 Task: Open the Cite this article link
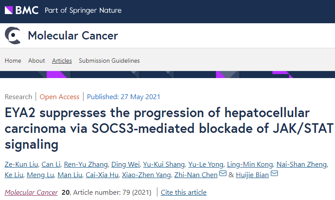[x=184, y=192]
